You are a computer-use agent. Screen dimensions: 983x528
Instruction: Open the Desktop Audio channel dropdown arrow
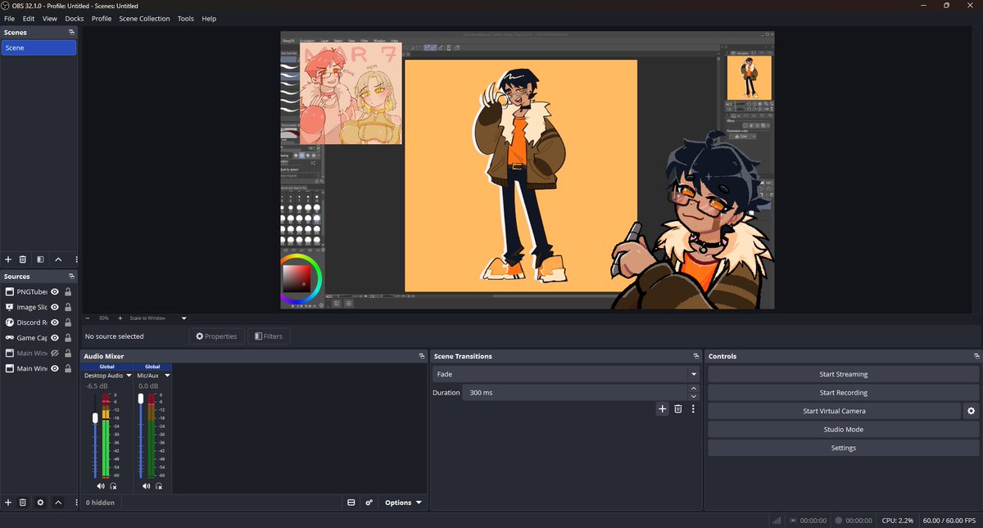(x=129, y=375)
